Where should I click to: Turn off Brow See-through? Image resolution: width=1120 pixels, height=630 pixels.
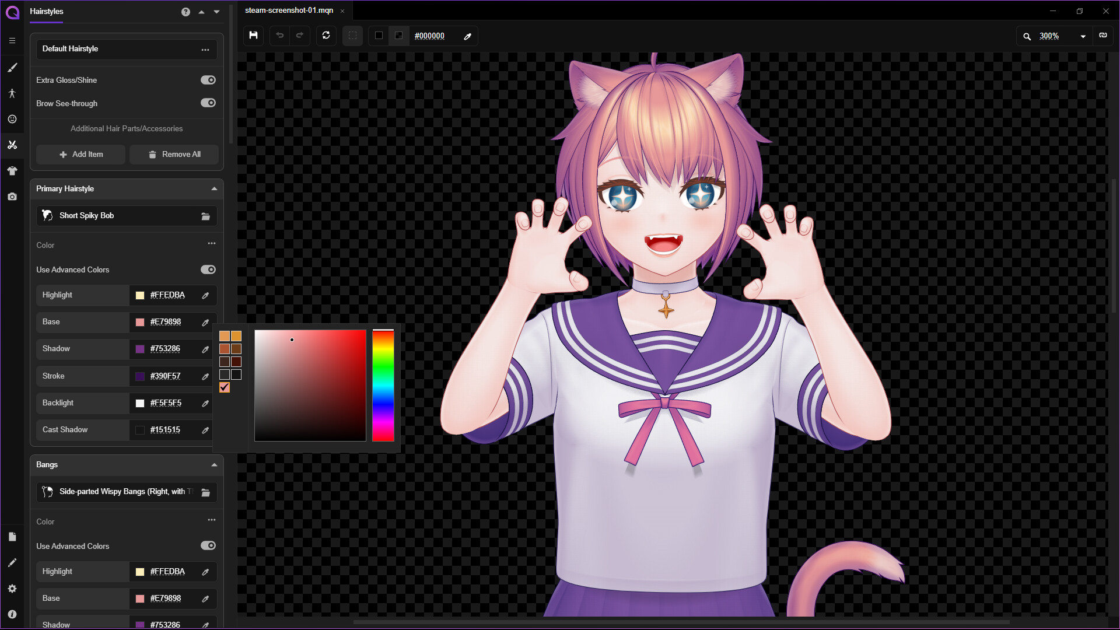click(x=208, y=103)
